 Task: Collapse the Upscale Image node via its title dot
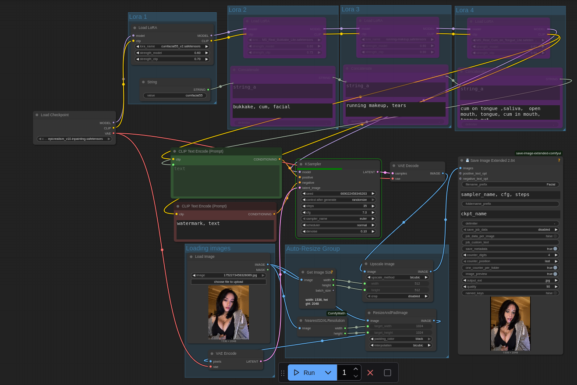click(x=366, y=264)
